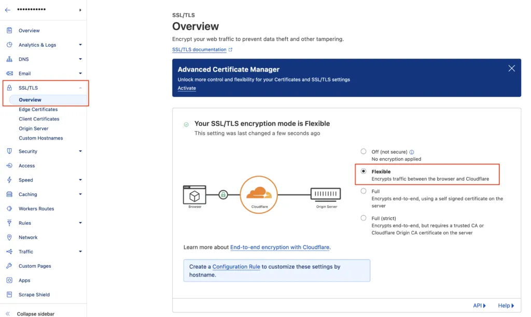531x317 pixels.
Task: Expand the Rules section dropdown arrow
Action: pos(80,223)
